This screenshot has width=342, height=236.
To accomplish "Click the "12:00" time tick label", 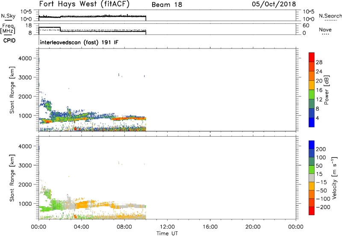I will click(167, 227).
